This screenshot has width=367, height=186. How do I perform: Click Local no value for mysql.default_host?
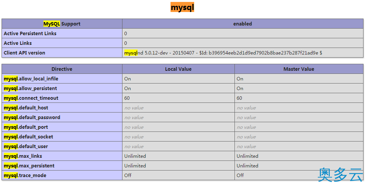click(x=134, y=108)
